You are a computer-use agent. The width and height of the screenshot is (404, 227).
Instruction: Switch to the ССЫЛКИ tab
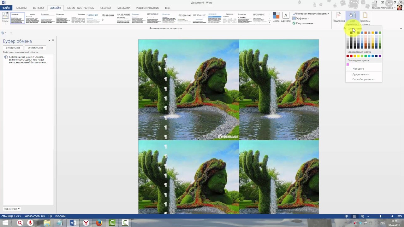[x=105, y=8]
